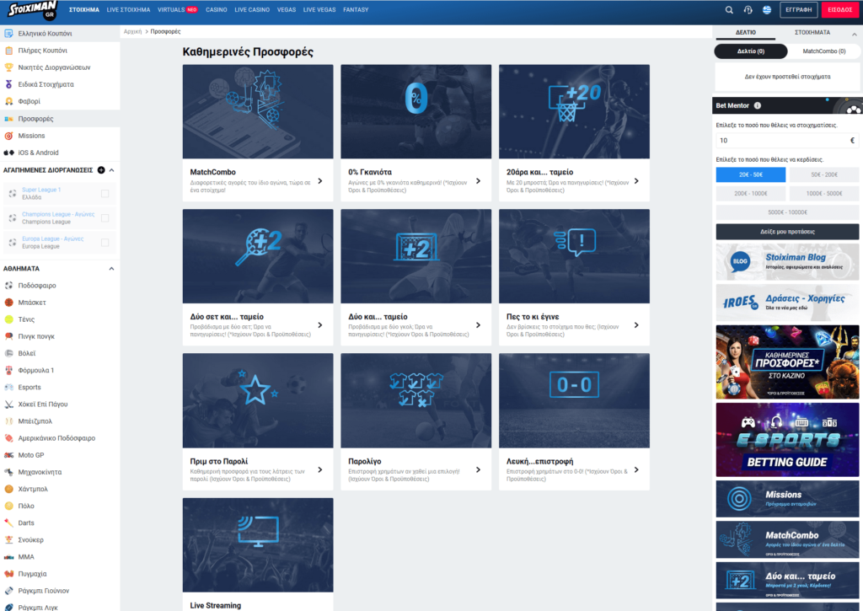The width and height of the screenshot is (863, 611).
Task: Click the medal icon for Ειδικά Στοιχήματα
Action: pos(8,85)
